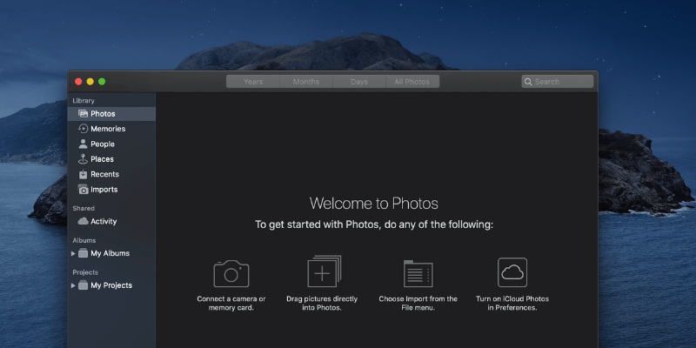Click the Shared section header

pyautogui.click(x=84, y=208)
